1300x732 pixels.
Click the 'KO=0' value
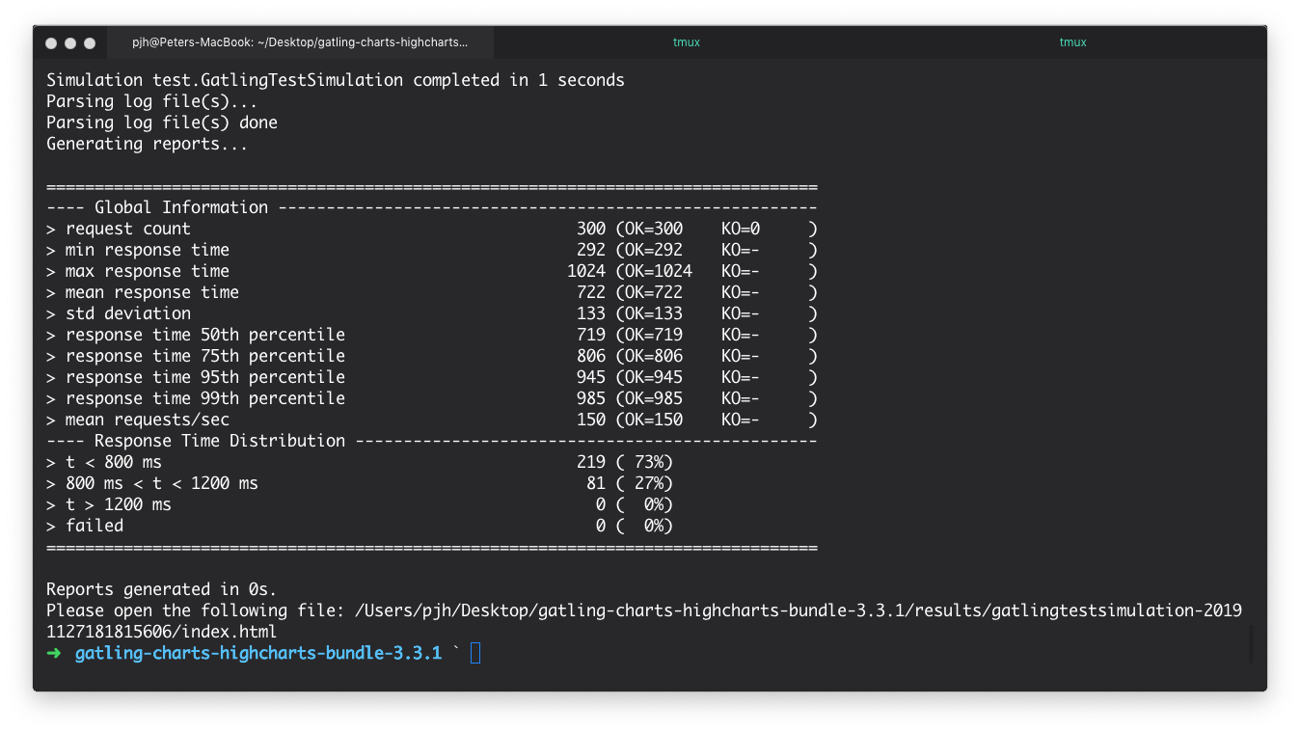click(x=741, y=229)
